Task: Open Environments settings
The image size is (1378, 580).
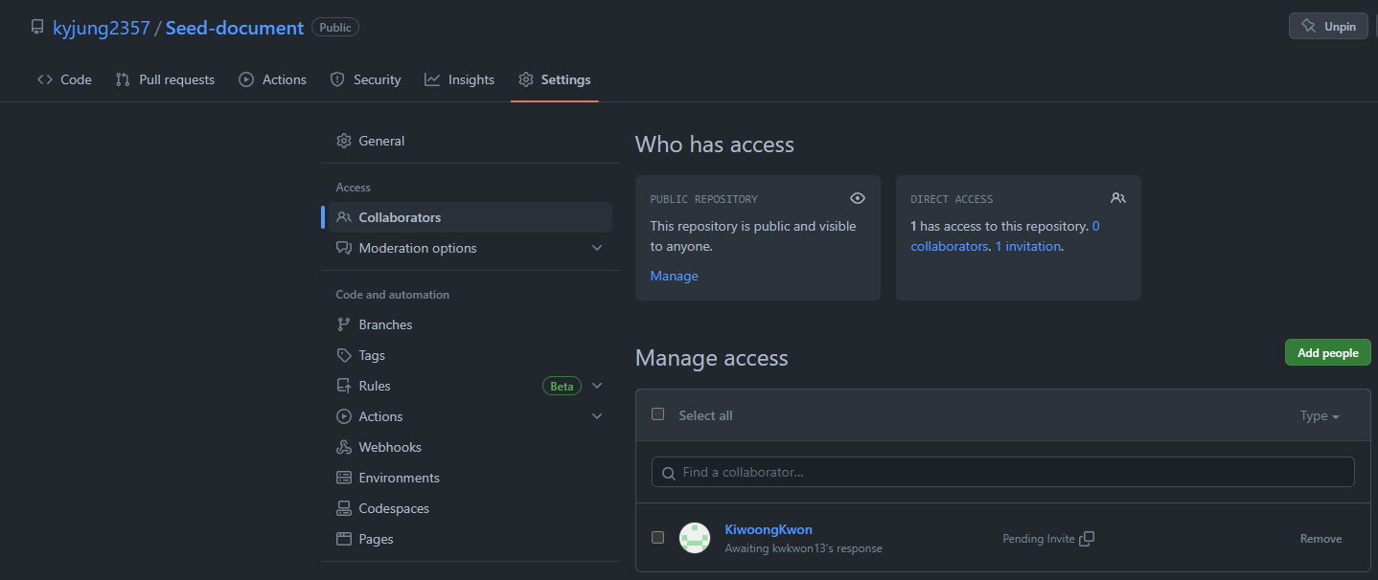Action: point(471,478)
